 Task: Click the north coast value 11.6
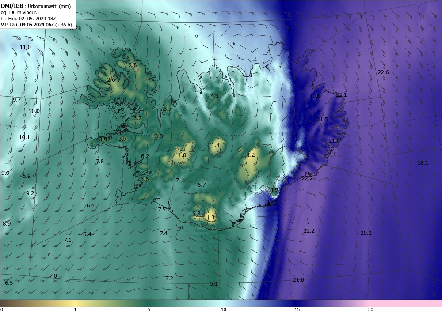tap(247, 75)
